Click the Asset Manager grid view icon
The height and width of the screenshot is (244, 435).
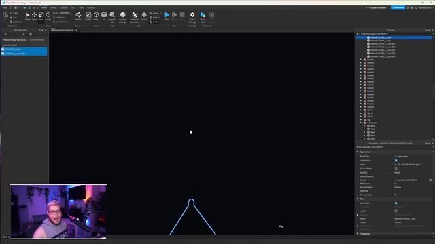(x=31, y=35)
